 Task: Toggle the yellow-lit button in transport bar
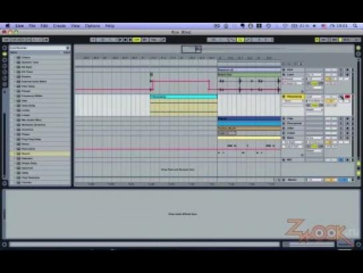(137, 40)
